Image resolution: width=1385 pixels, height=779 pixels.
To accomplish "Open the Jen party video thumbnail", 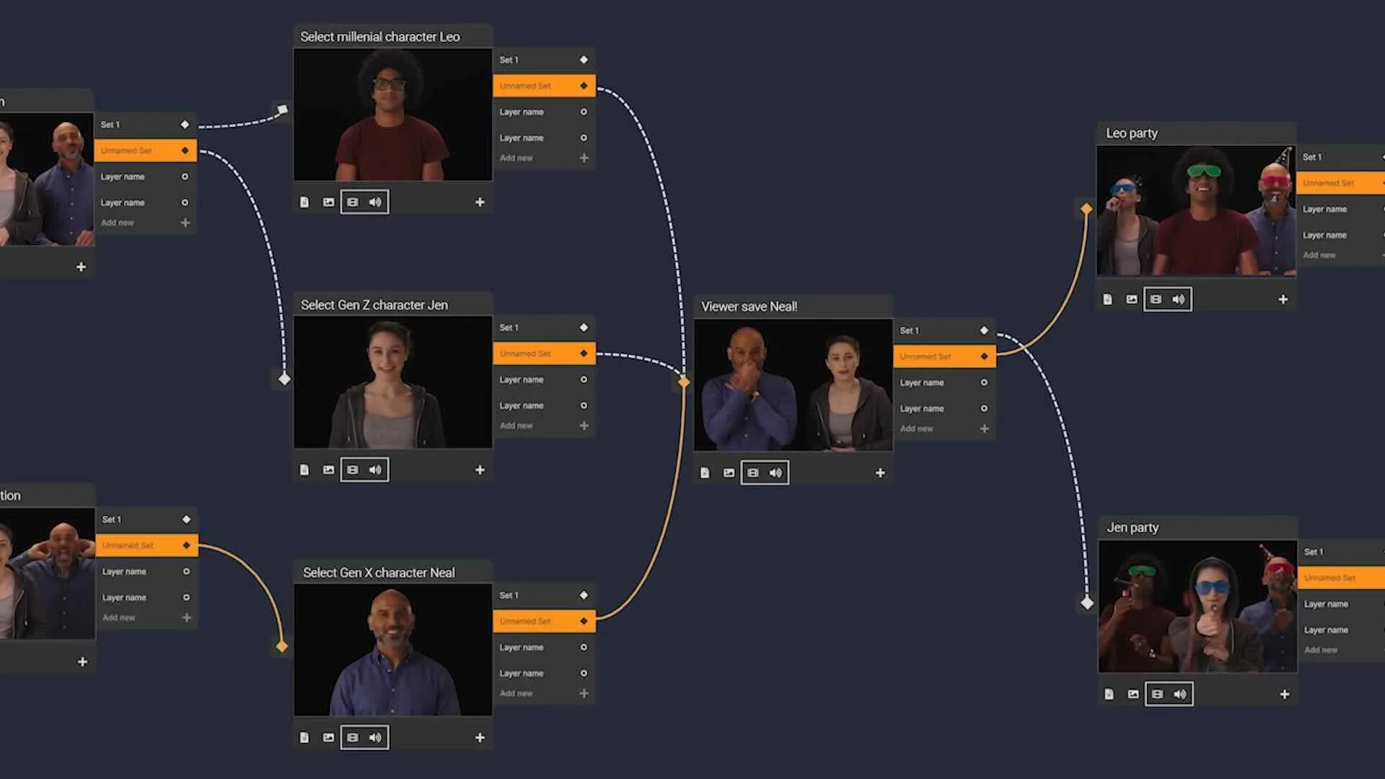I will [1197, 606].
